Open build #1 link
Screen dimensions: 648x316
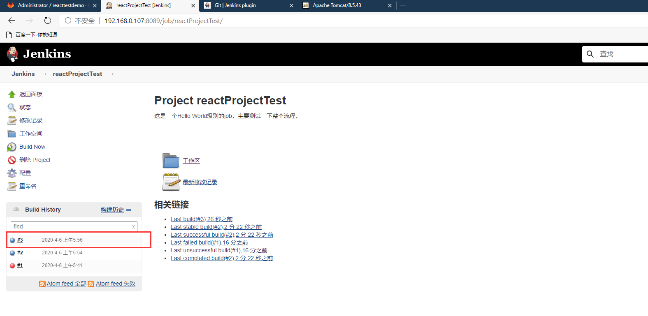20,265
